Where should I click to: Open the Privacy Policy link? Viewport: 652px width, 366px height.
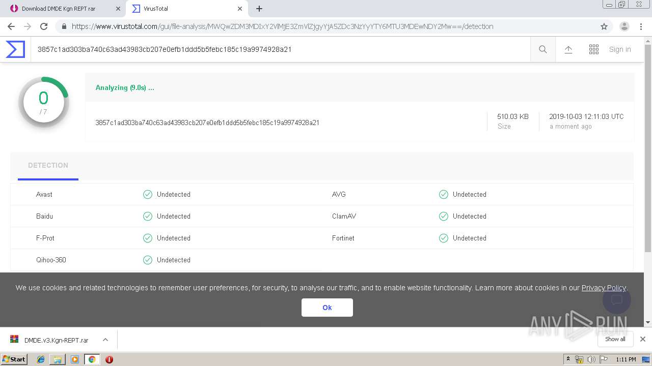coord(604,288)
